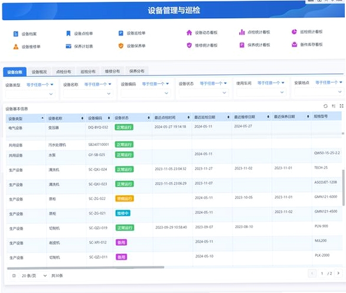Sort by 最近巡检日期 column sort icon
This screenshot has height=293, width=346.
(229, 117)
